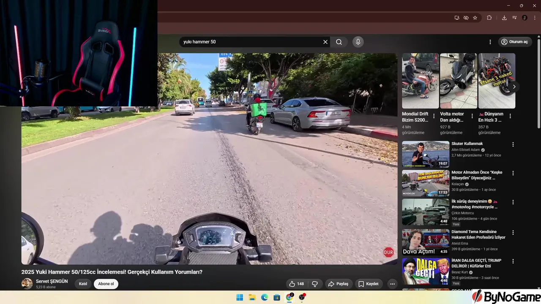Click the DUR stop-sign watermark on the video

pyautogui.click(x=388, y=252)
